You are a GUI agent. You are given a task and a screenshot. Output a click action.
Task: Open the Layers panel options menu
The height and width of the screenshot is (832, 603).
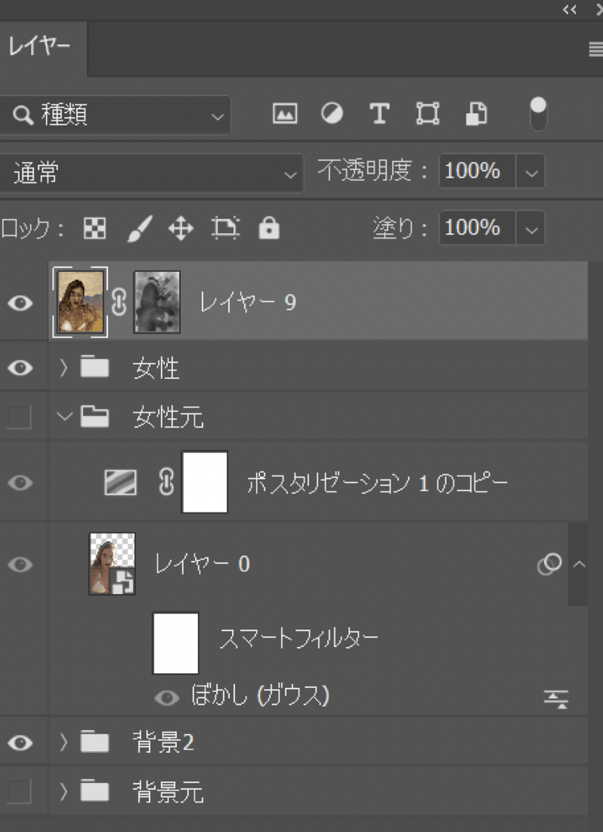tap(595, 50)
